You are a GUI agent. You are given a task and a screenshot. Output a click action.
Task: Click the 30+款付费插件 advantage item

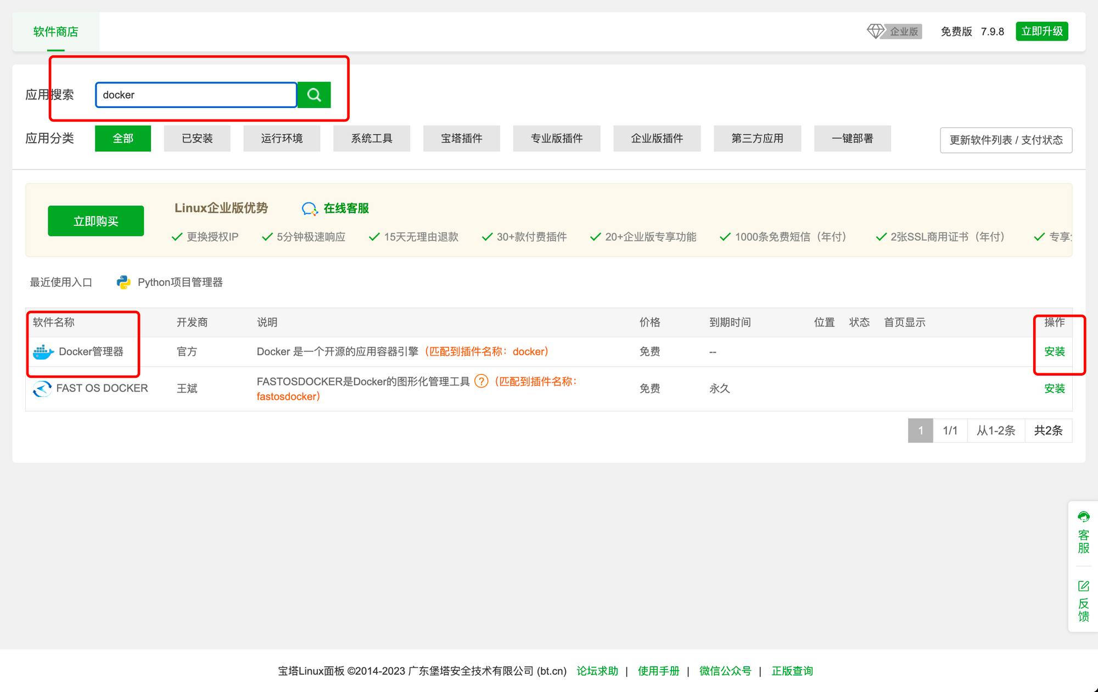(x=525, y=237)
